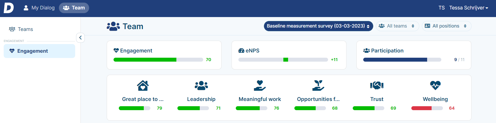Screen dimensions: 496x123
Task: Click the Opportunities for growth plant icon
Action: tap(318, 85)
